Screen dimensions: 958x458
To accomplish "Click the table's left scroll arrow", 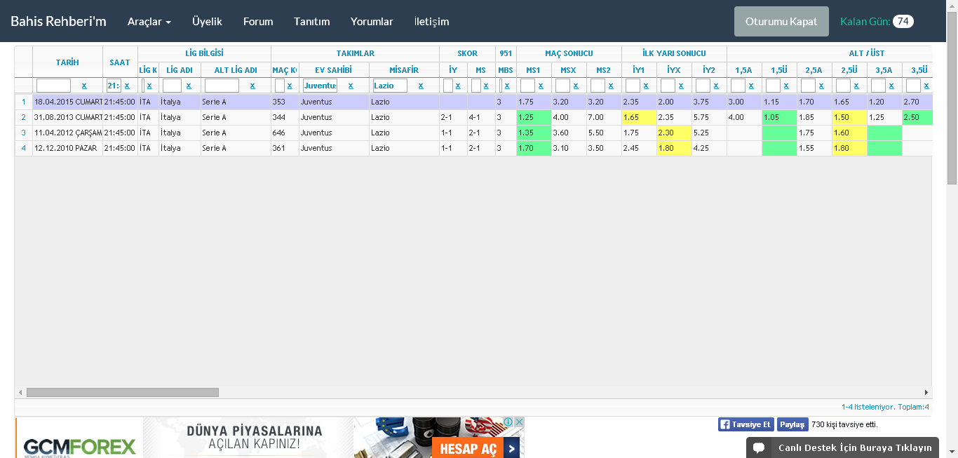I will [20, 393].
